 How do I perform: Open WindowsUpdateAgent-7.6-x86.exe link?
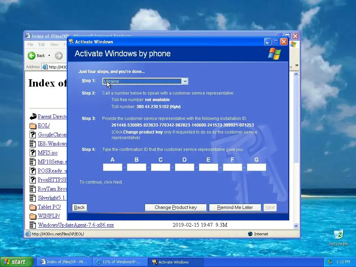76,225
